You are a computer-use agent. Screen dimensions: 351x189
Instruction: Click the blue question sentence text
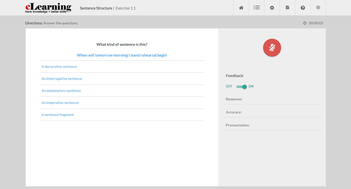point(122,55)
